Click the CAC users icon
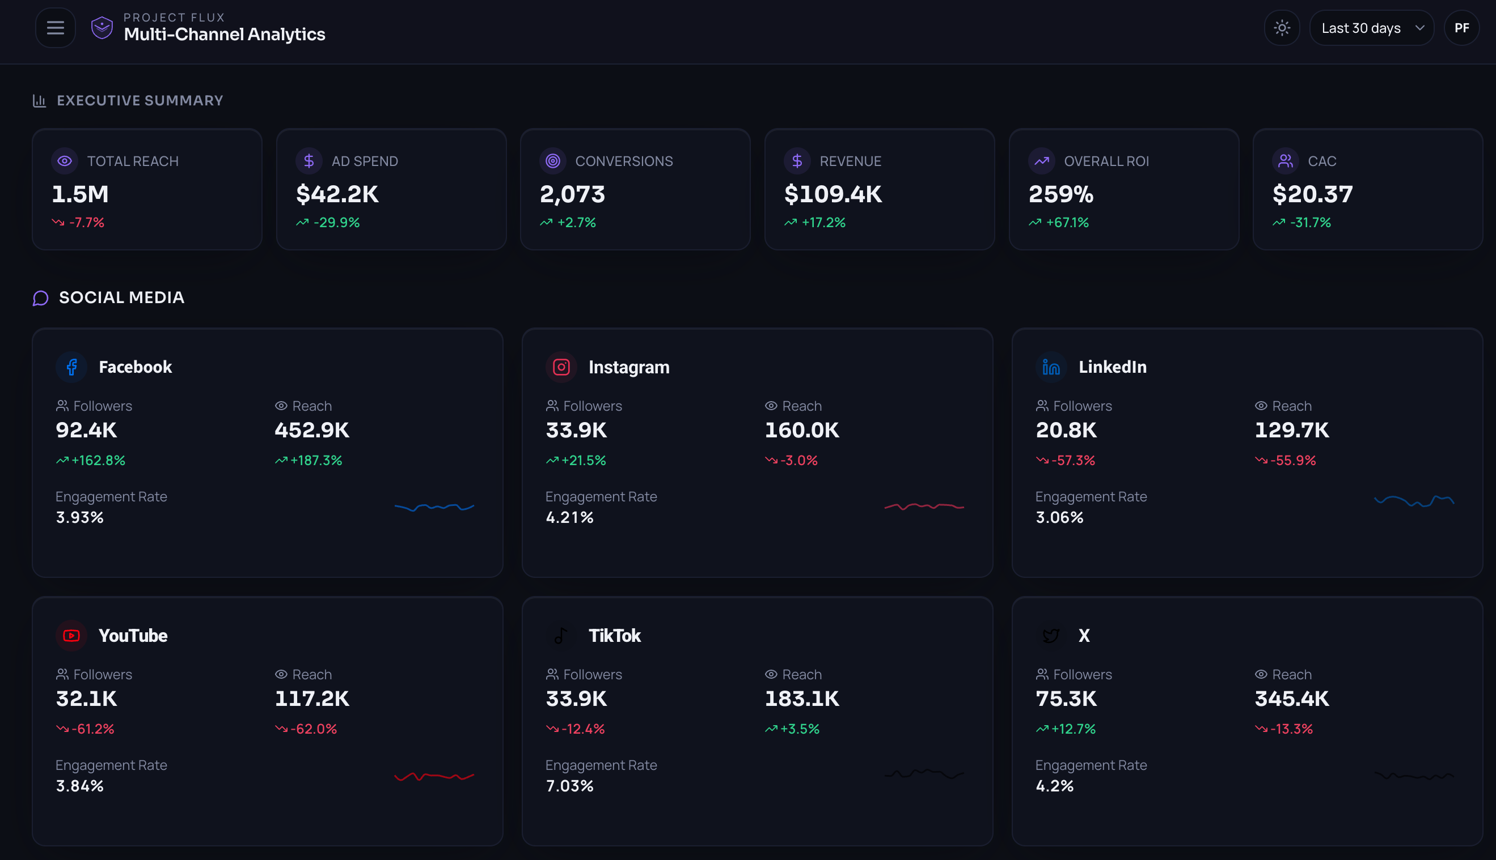 (1286, 161)
